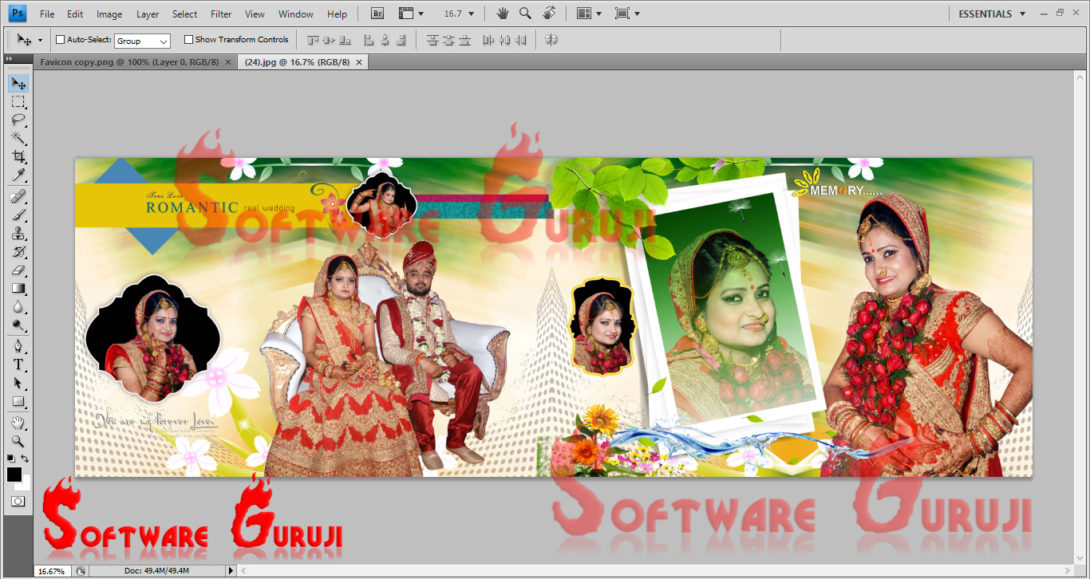
Task: Select the Eyedropper tool
Action: 18,175
